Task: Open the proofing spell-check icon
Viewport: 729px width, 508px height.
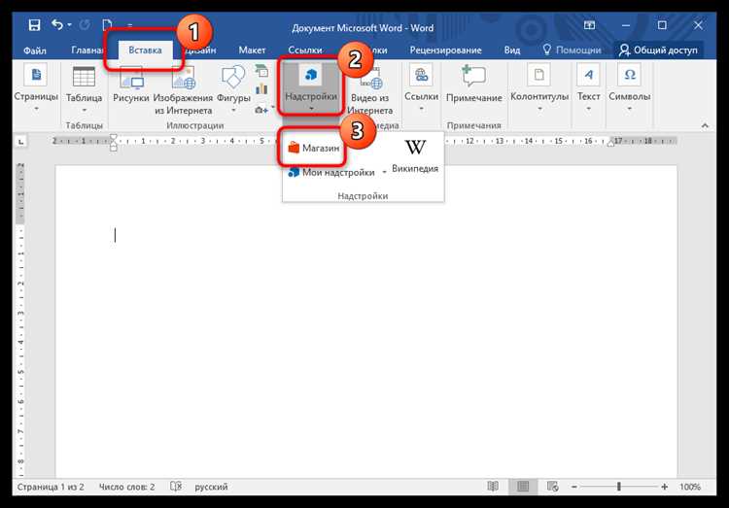Action: tap(176, 487)
